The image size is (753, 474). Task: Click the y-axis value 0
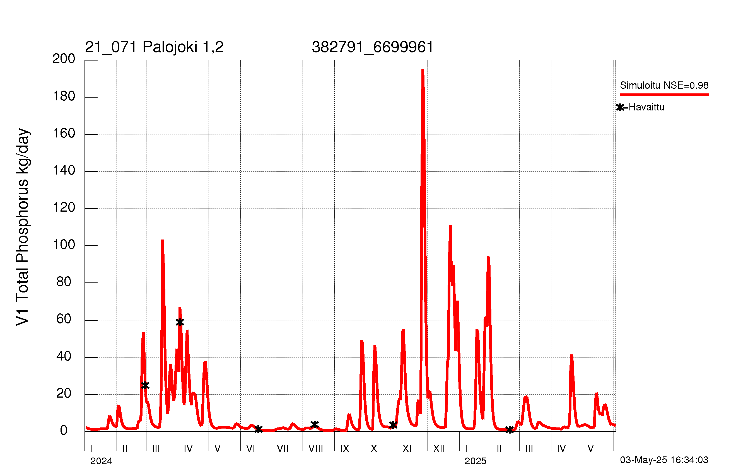point(64,431)
